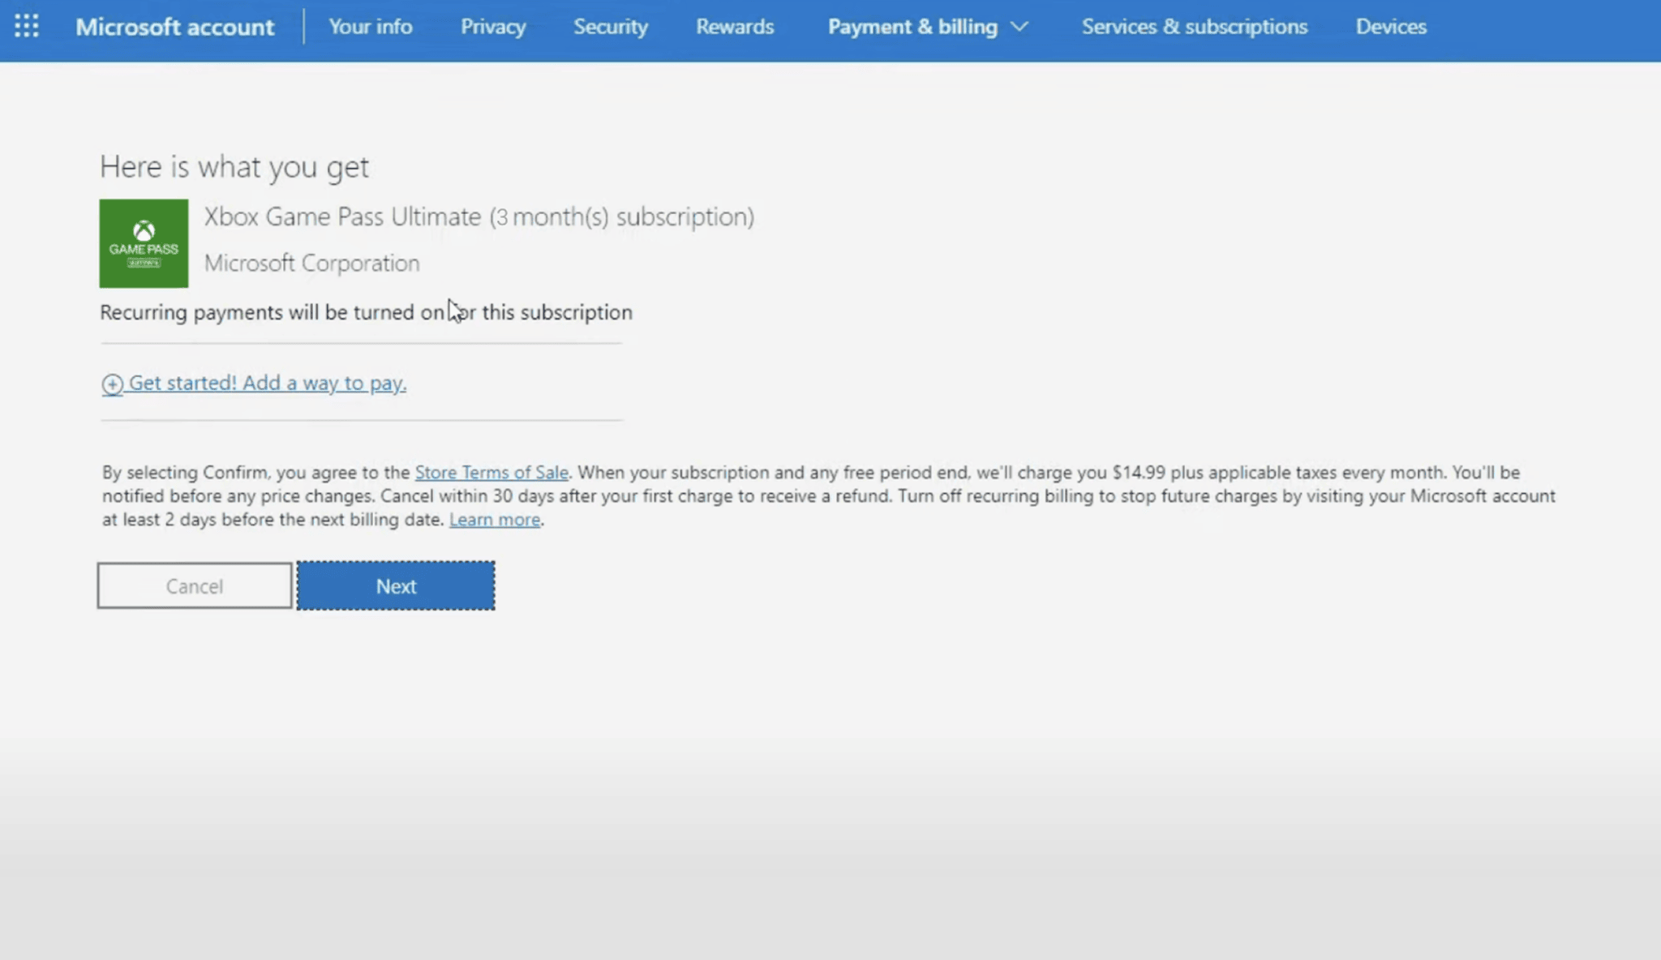Click the Xbox Game Pass logo thumbnail
The height and width of the screenshot is (960, 1661).
click(x=144, y=243)
